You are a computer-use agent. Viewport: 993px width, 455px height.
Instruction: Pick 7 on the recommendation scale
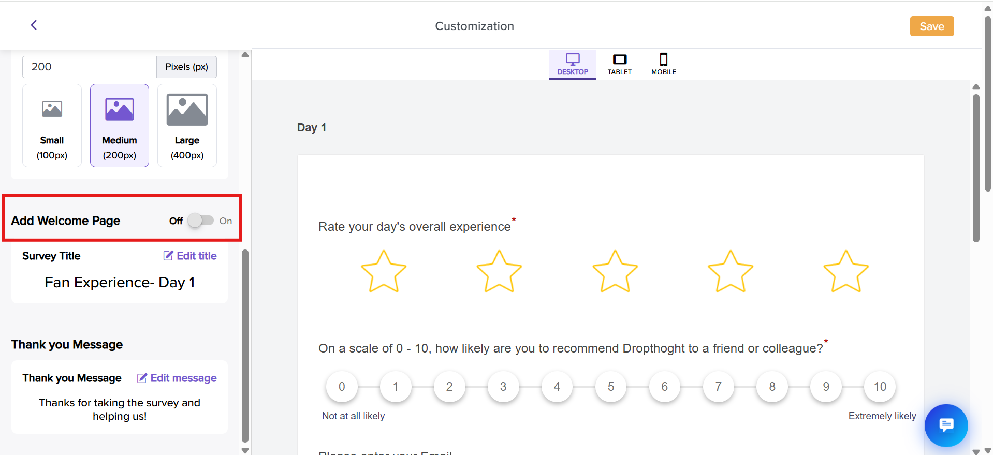(718, 387)
